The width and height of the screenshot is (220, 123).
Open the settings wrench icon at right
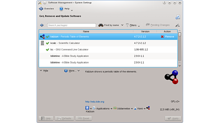(x=177, y=25)
